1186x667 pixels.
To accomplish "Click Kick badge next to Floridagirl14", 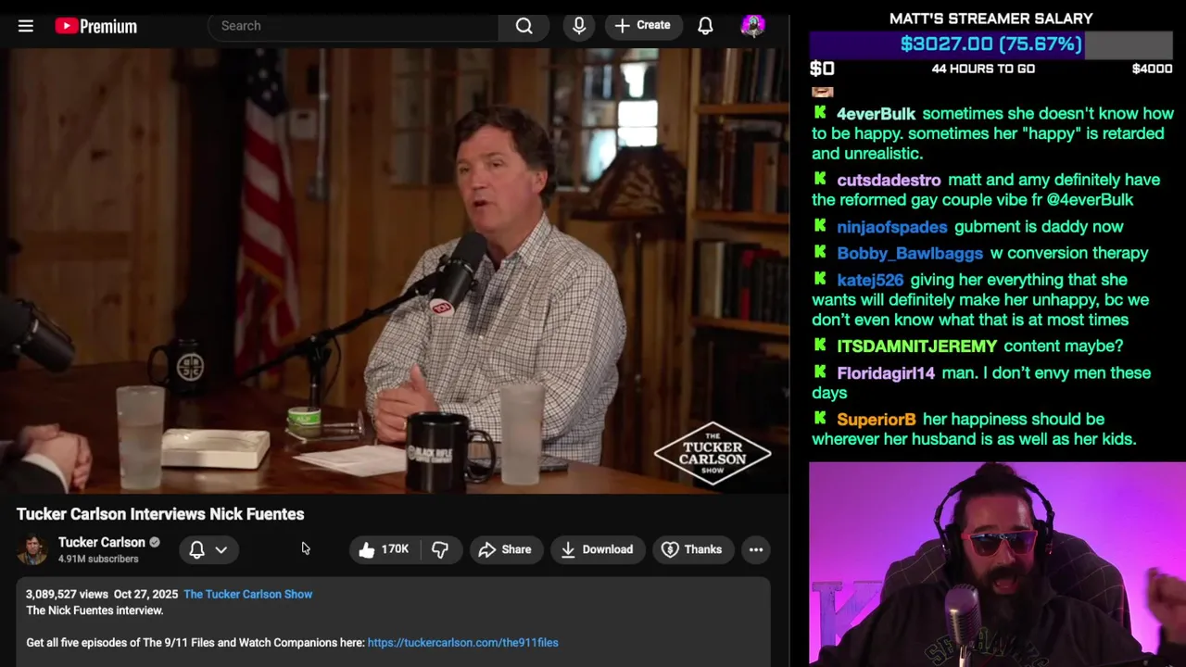I will tap(820, 372).
